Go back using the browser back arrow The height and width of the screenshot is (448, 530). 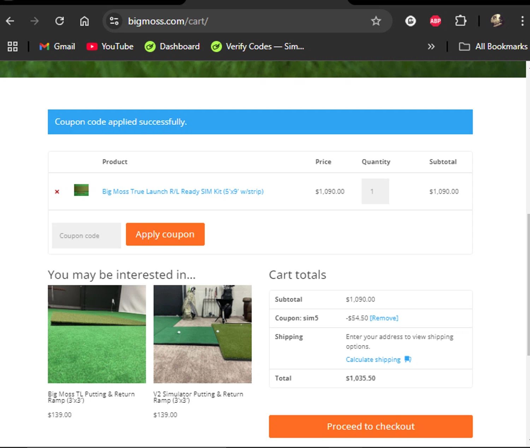coord(10,21)
